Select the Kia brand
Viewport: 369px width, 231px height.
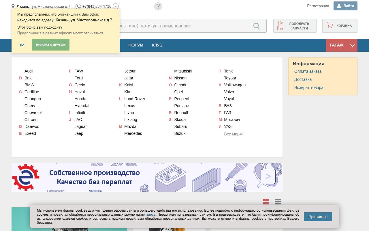(x=127, y=92)
